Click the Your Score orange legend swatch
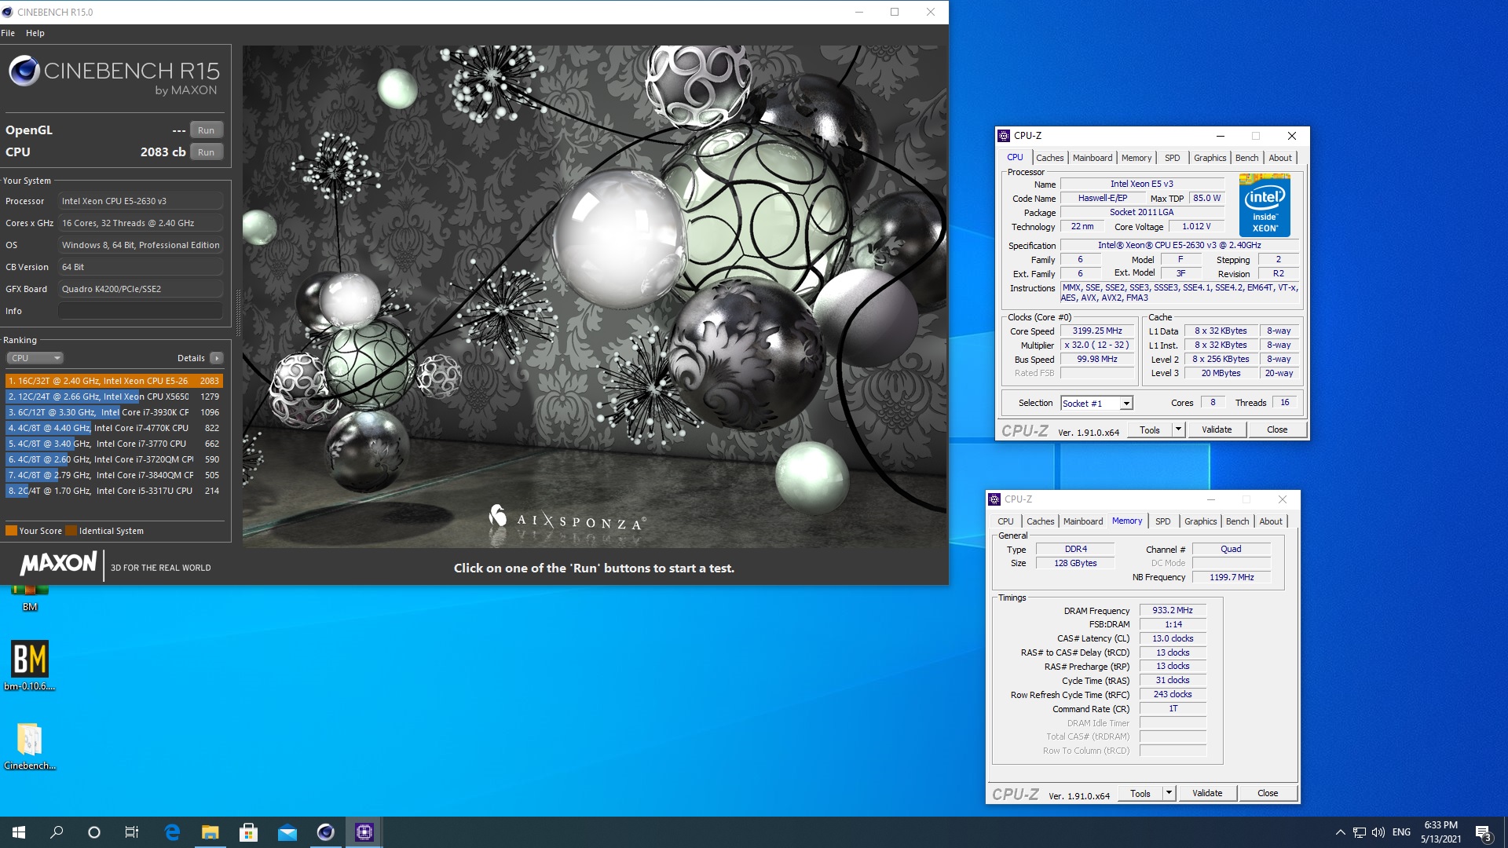Screen dimensions: 1508x848 (11, 531)
